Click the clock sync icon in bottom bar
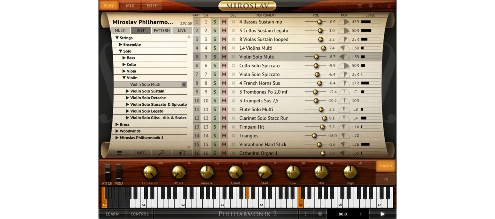 point(320,214)
